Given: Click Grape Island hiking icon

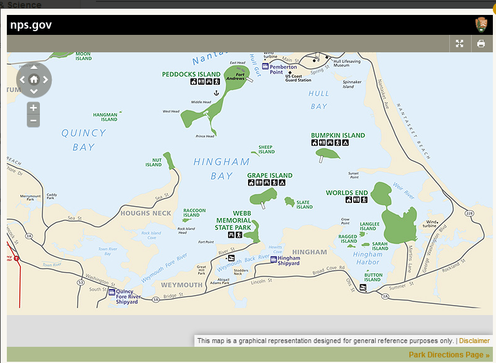Looking at the screenshot, I should tap(274, 182).
